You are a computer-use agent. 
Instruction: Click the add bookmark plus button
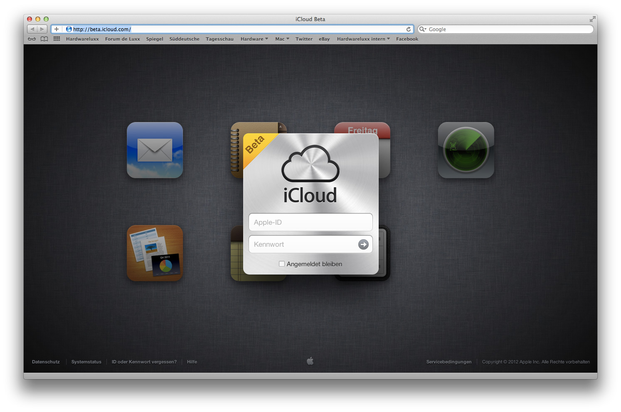tap(57, 29)
